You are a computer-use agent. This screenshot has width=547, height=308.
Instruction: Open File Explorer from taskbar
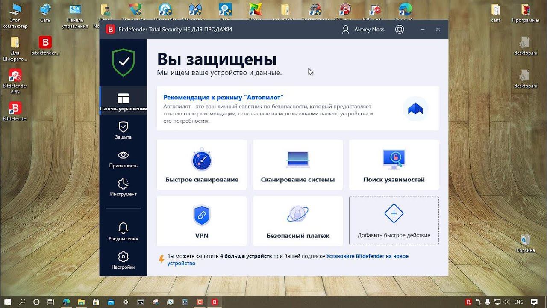click(x=81, y=302)
